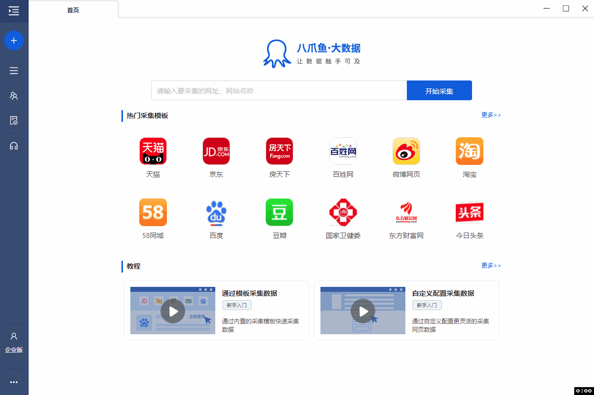Select the 天猫 template icon
594x395 pixels.
(153, 151)
